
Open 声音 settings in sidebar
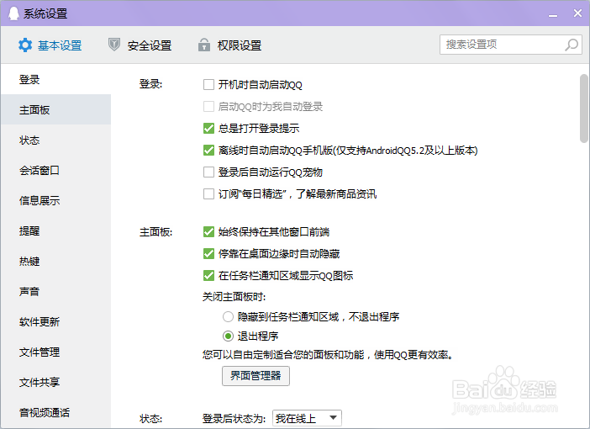[55, 291]
